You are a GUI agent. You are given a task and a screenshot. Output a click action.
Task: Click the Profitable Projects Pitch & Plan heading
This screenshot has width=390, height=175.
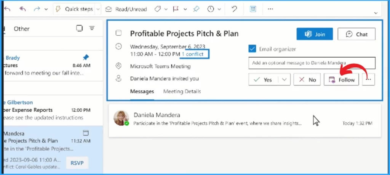click(184, 33)
